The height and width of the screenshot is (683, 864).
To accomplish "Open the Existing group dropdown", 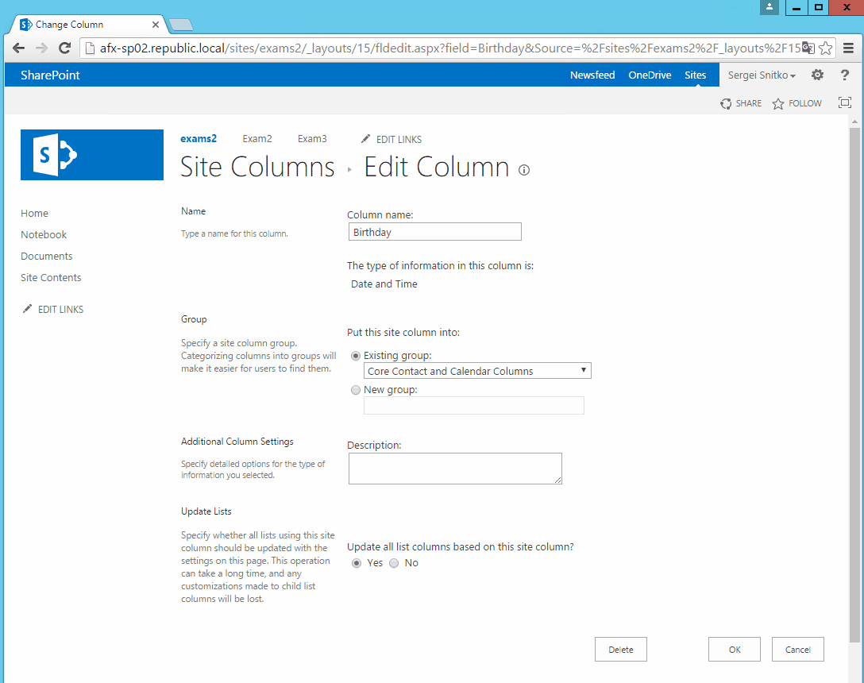I will click(584, 370).
